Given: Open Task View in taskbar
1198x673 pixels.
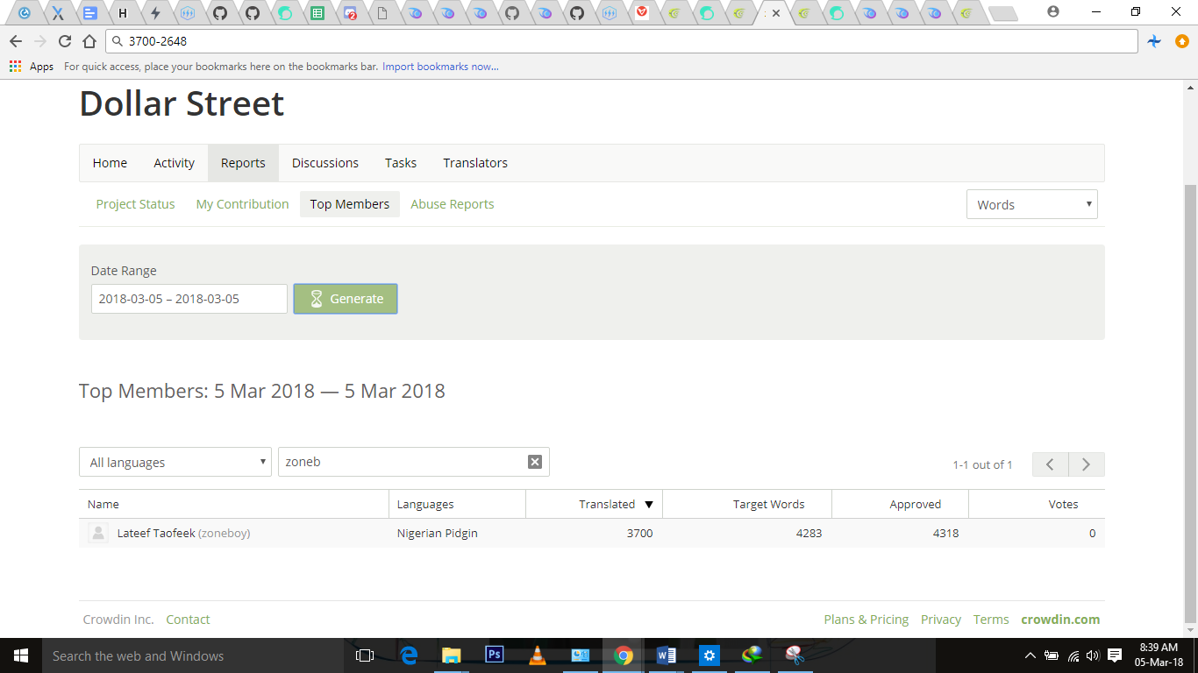Looking at the screenshot, I should pos(365,655).
